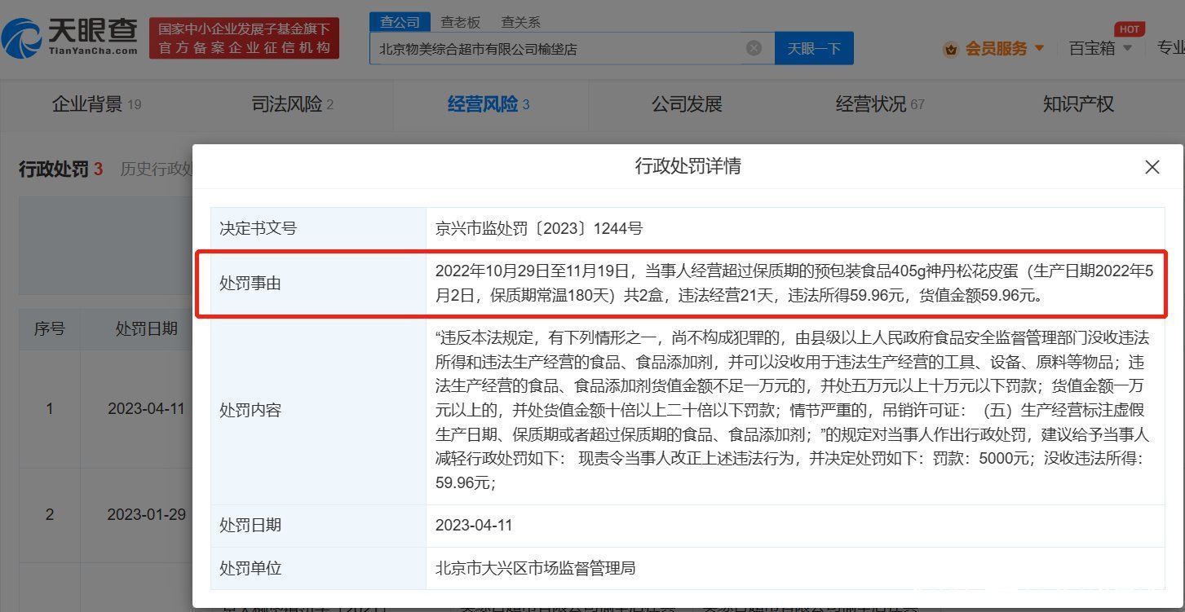Image resolution: width=1185 pixels, height=612 pixels.
Task: Click the 会员服务 crown icon
Action: tap(950, 49)
